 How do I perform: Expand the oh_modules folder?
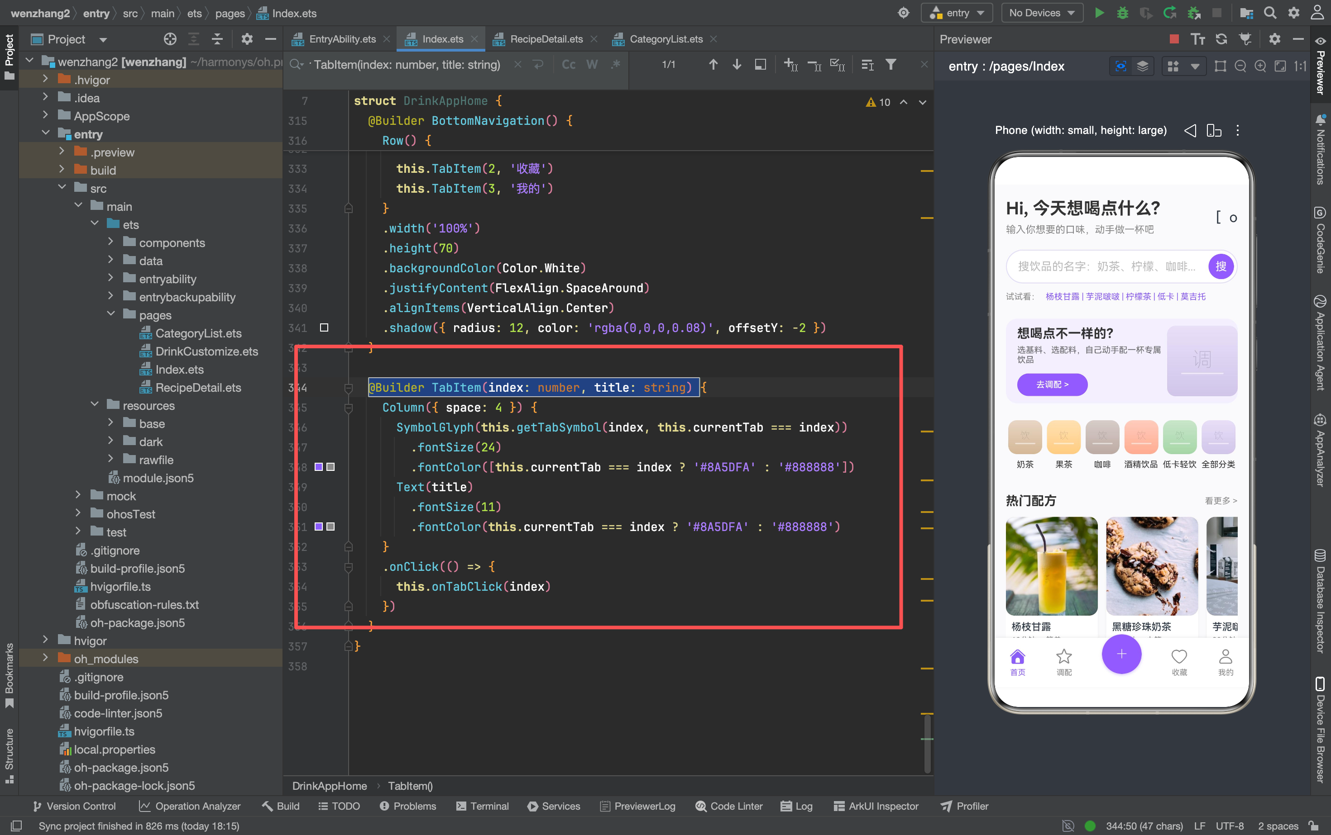(45, 658)
